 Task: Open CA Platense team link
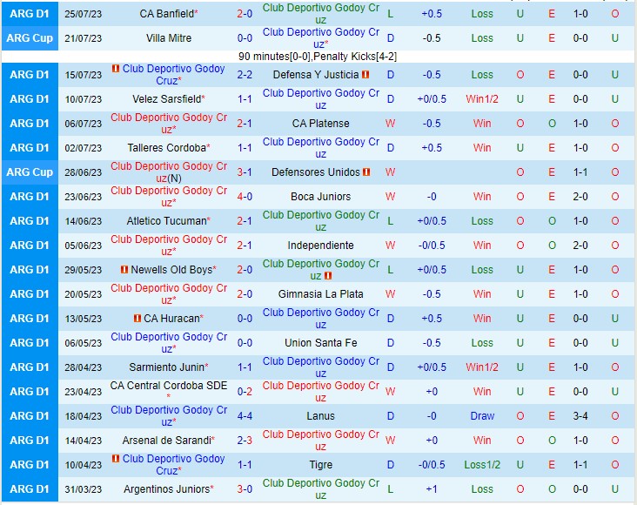pos(320,124)
